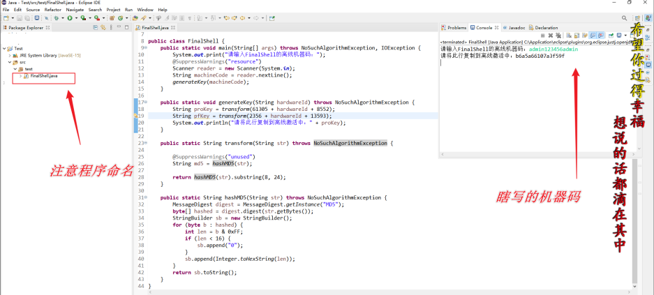Open the Refactor menu
This screenshot has width=654, height=295.
tap(53, 9)
